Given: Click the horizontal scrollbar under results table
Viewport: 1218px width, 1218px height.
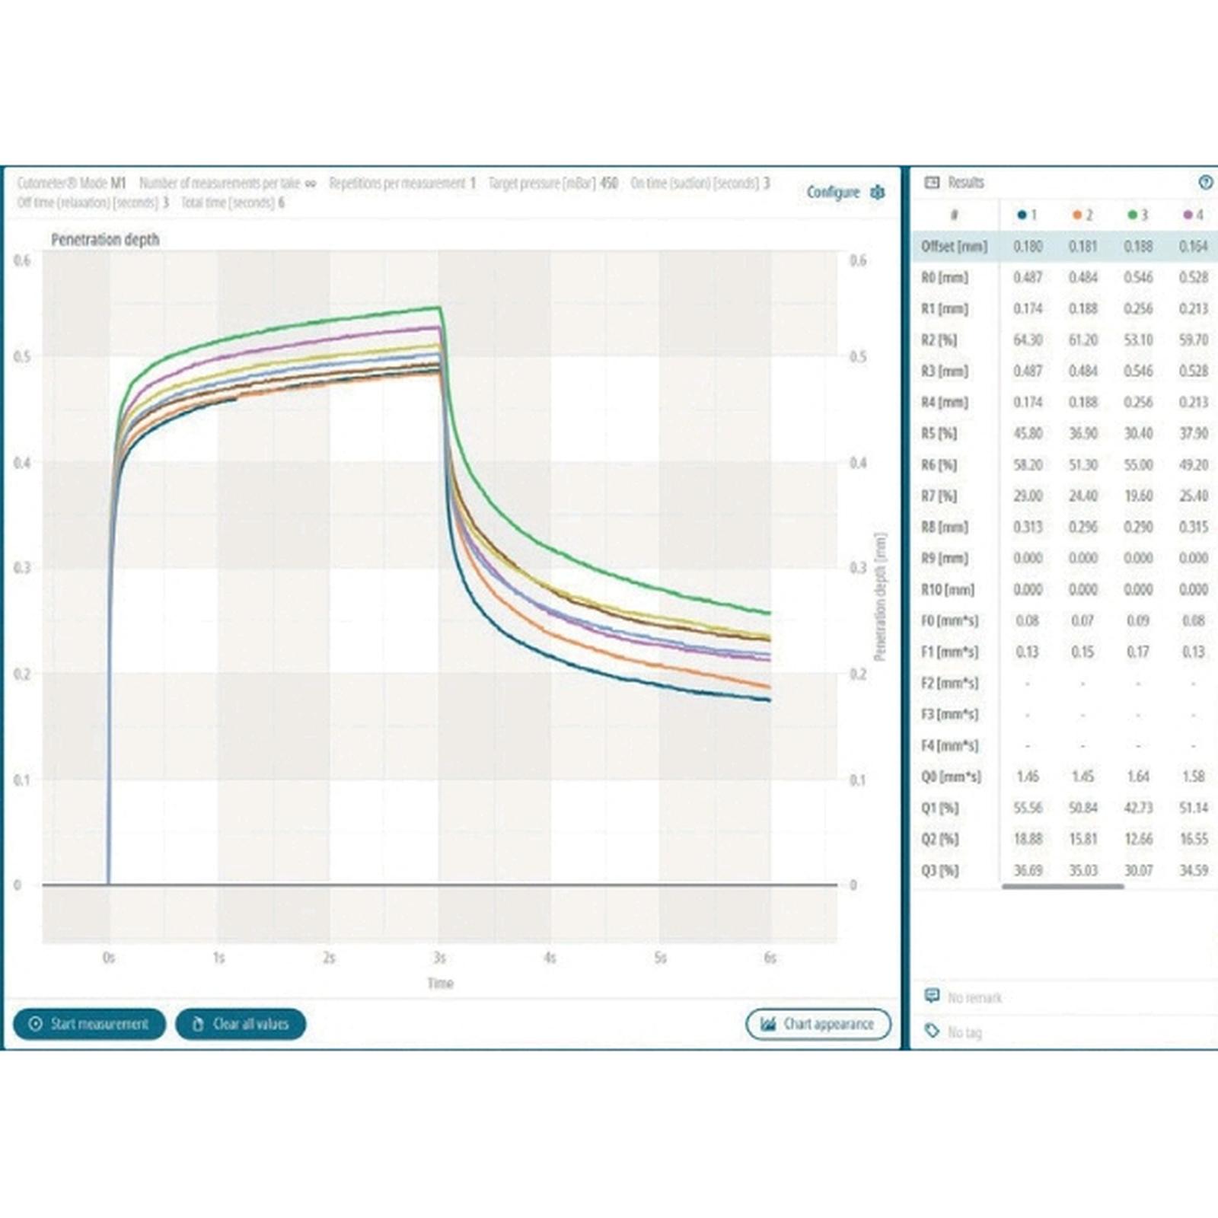Looking at the screenshot, I should point(1063,886).
